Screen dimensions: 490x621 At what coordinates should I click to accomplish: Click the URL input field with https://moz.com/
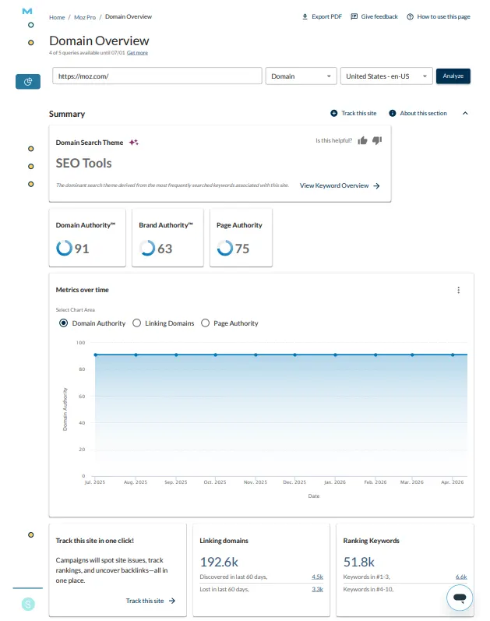pos(157,76)
